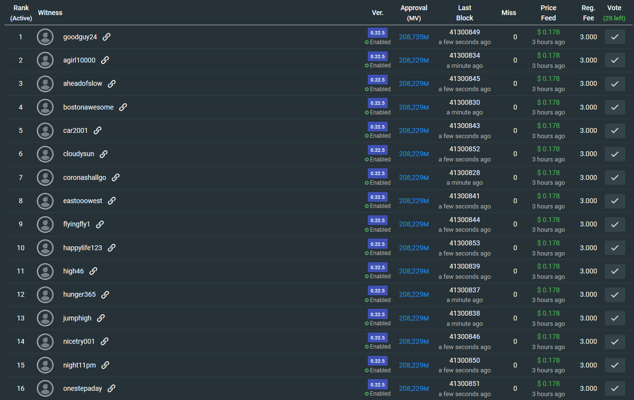Open the hunger365 witness name link
The width and height of the screenshot is (634, 400).
pos(79,294)
